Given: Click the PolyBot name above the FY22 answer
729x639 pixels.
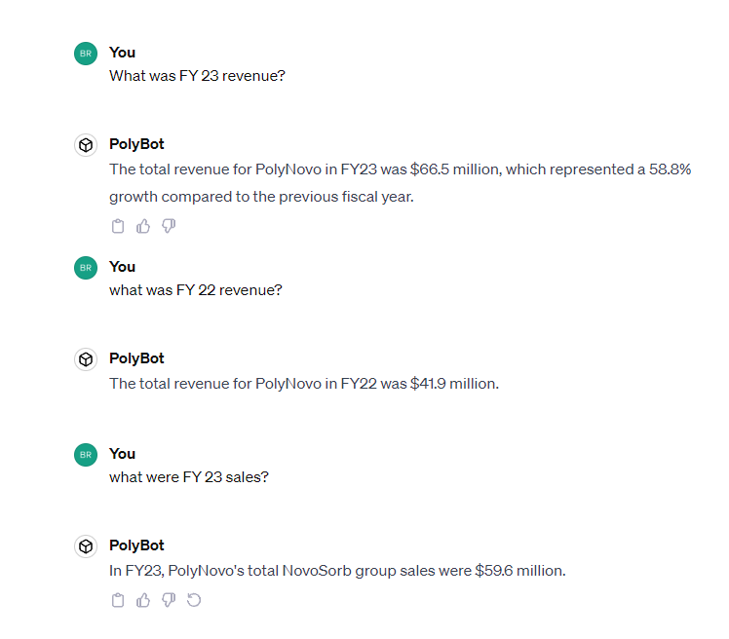Looking at the screenshot, I should 136,358.
